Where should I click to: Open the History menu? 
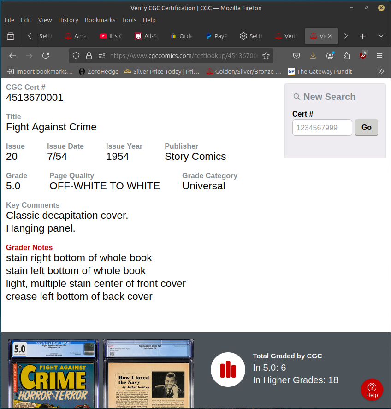[68, 20]
